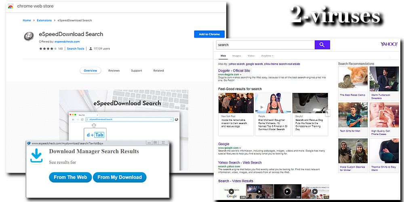Click the 148 ratings count

[60, 48]
